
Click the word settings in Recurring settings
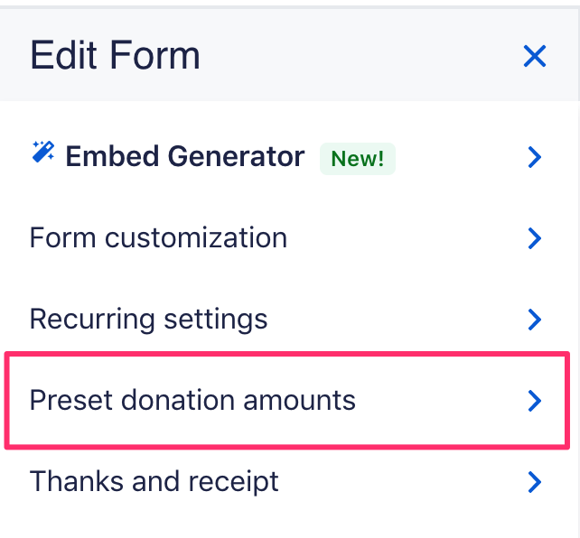(x=220, y=320)
